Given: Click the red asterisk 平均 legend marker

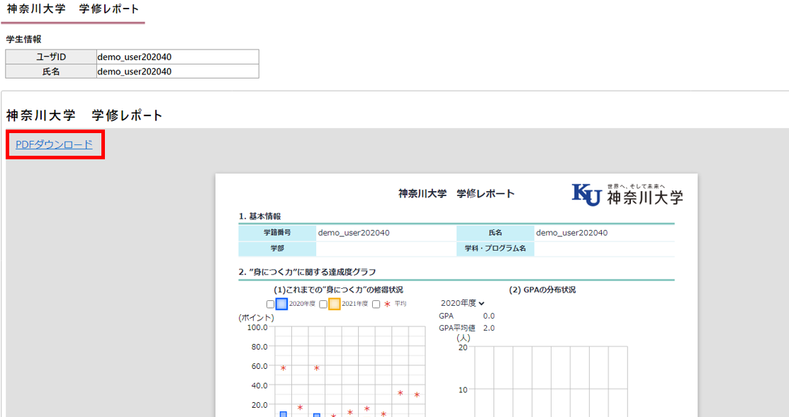Looking at the screenshot, I should click(x=387, y=304).
